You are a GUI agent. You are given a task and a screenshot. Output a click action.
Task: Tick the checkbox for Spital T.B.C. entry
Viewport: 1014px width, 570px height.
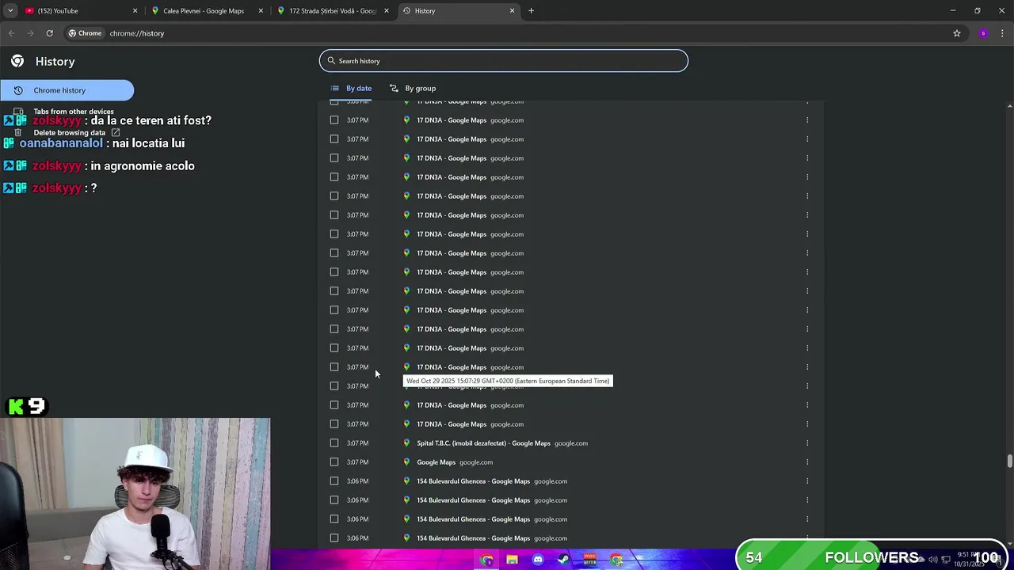pyautogui.click(x=334, y=443)
